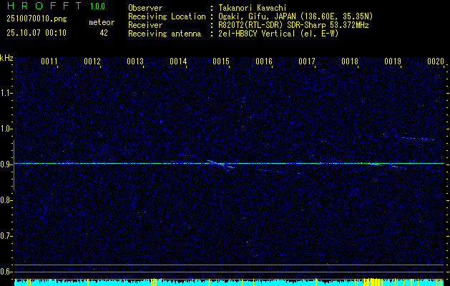The width and height of the screenshot is (450, 286).
Task: Click the 2el-HB9CV Vertical antenna text
Action: pos(278,34)
